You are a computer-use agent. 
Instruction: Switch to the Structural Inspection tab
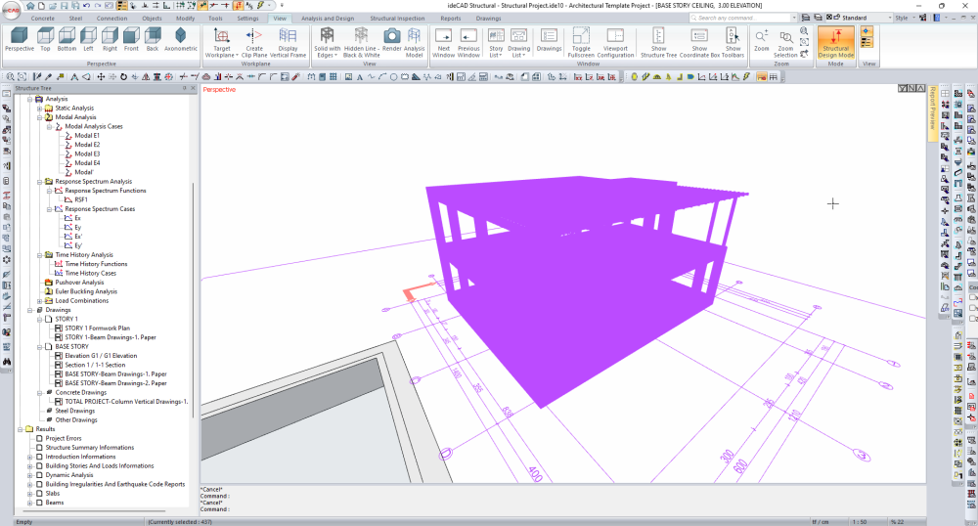397,19
